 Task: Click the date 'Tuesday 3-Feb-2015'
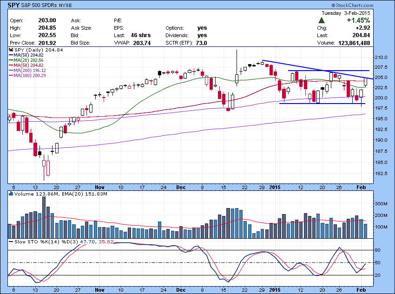pyautogui.click(x=346, y=13)
